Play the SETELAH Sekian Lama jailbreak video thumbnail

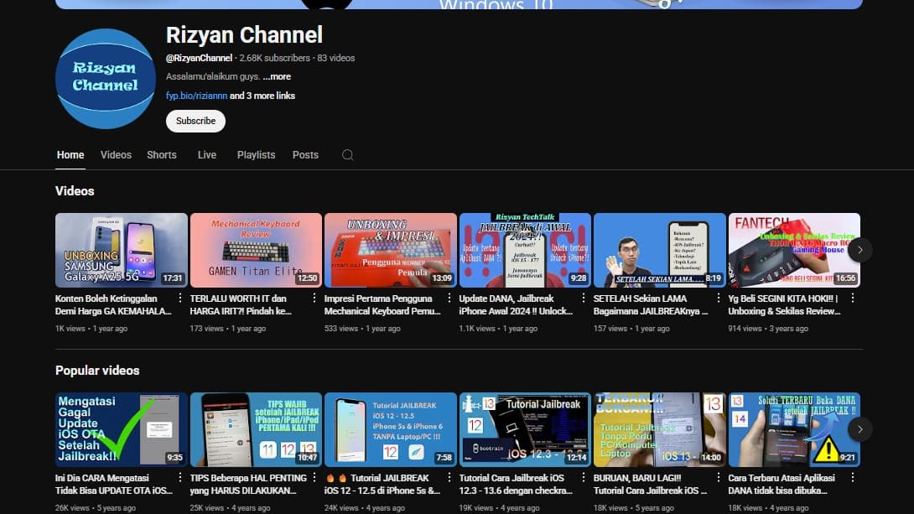click(x=660, y=249)
